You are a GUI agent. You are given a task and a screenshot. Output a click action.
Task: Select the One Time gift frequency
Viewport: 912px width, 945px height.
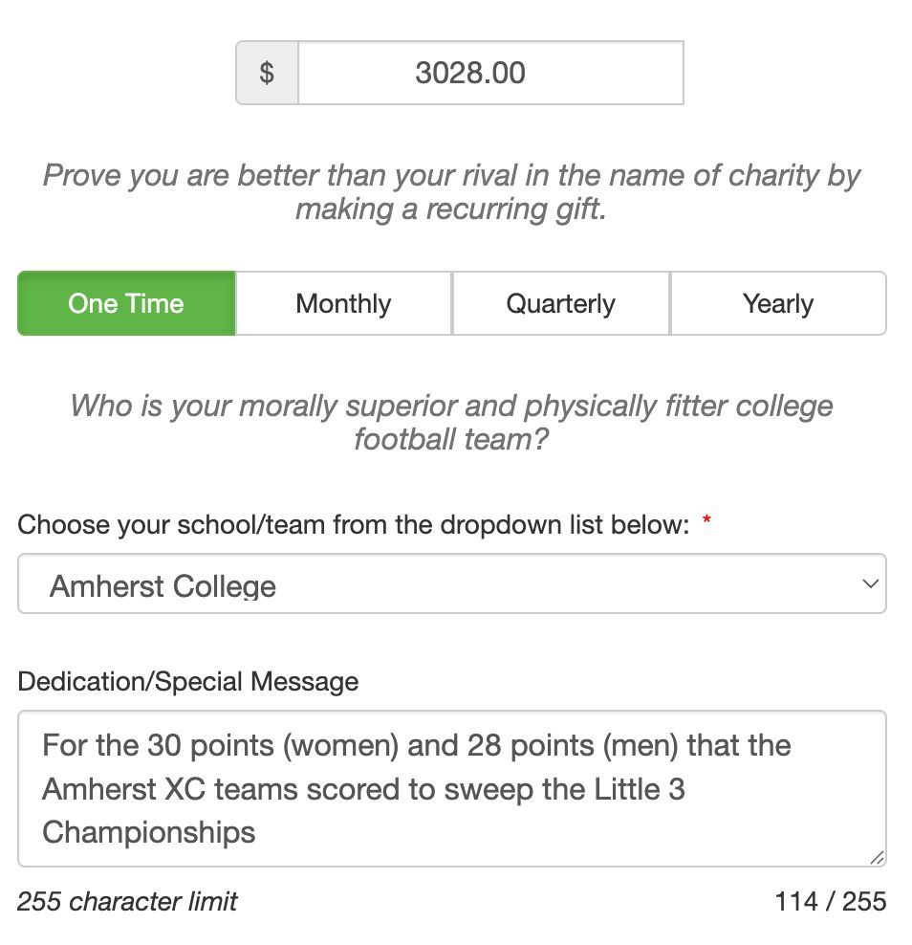point(126,303)
